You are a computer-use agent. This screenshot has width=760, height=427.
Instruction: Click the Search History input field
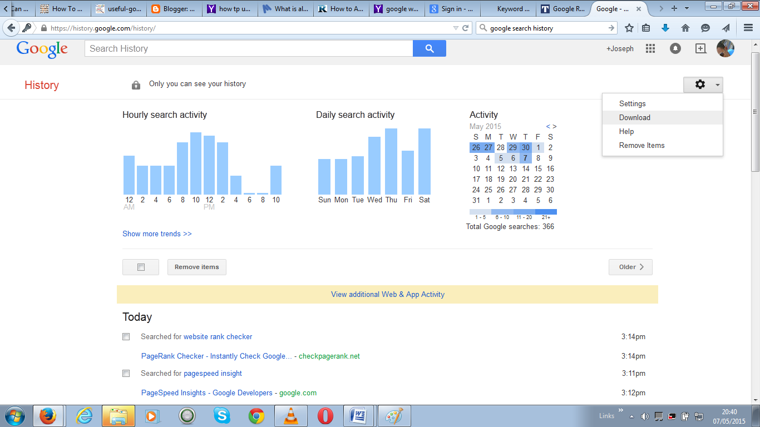point(249,48)
